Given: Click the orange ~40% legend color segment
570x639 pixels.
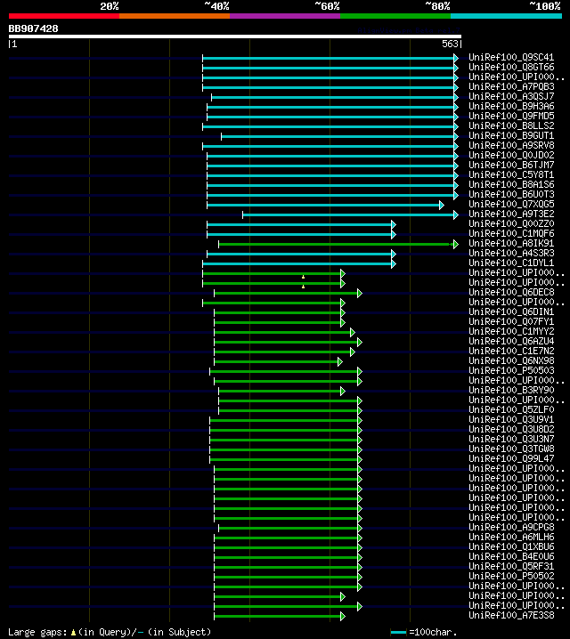Looking at the screenshot, I should click(175, 16).
